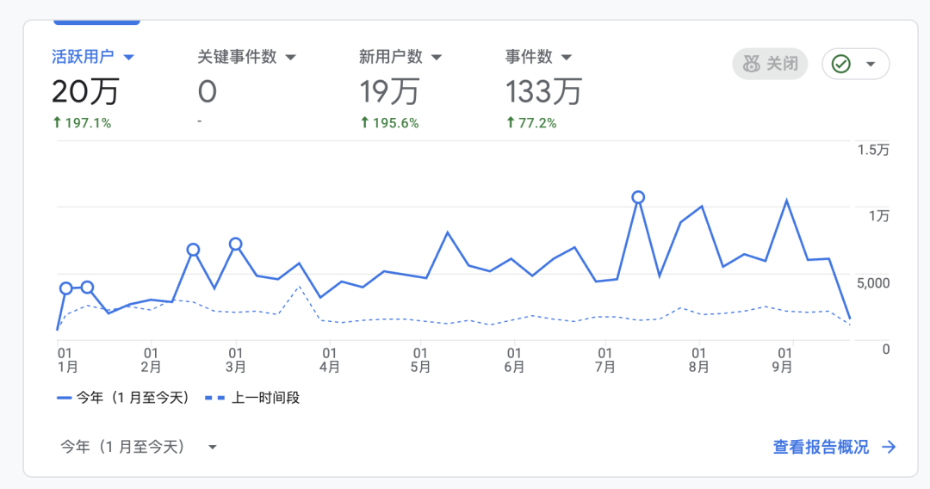Open the 事件数 metric dropdown

[567, 58]
